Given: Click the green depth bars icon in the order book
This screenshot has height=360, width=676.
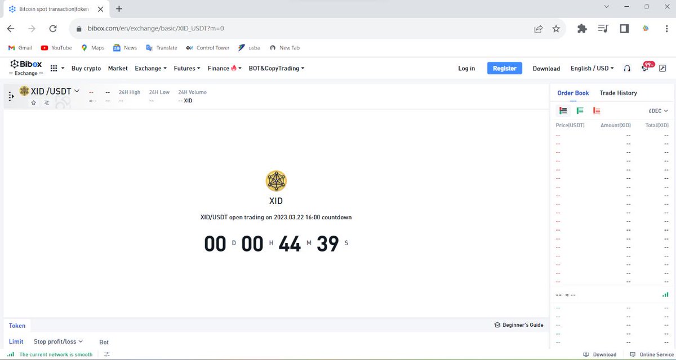Looking at the screenshot, I should click(x=665, y=295).
